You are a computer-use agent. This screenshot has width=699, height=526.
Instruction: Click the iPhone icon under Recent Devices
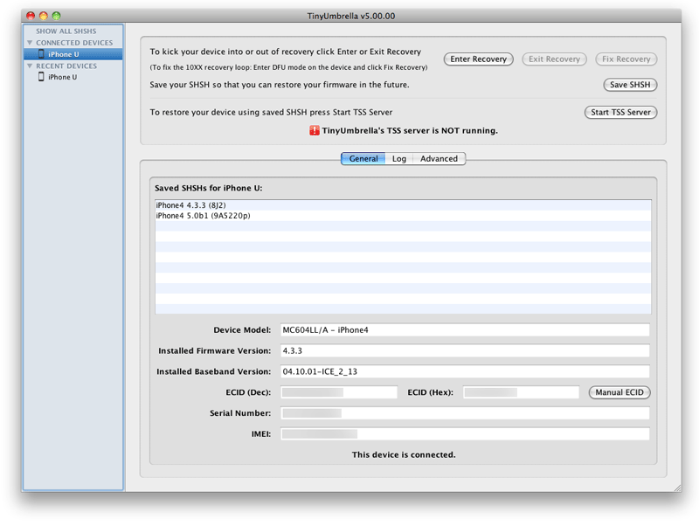[x=41, y=77]
